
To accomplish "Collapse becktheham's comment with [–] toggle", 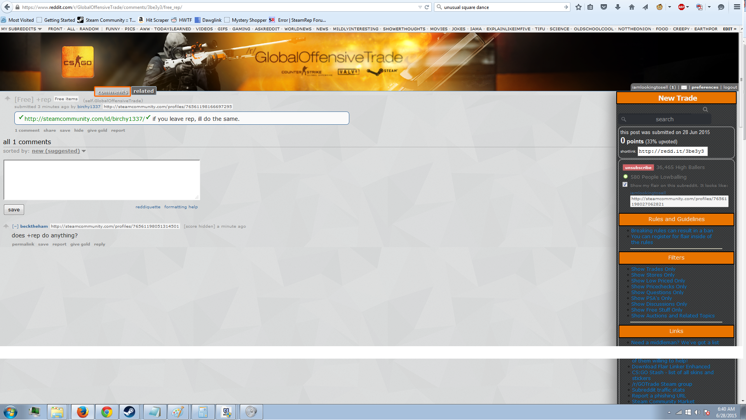I will pos(15,227).
